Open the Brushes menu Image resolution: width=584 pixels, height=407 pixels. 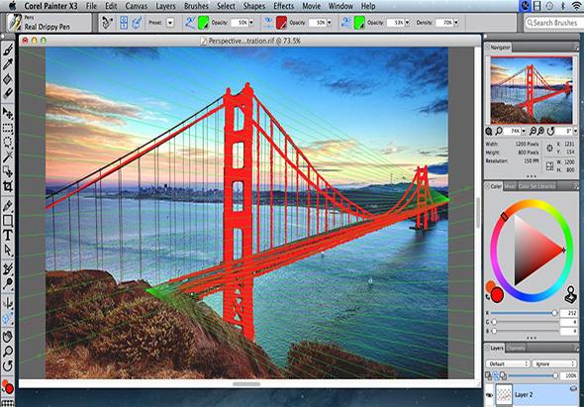pyautogui.click(x=196, y=6)
